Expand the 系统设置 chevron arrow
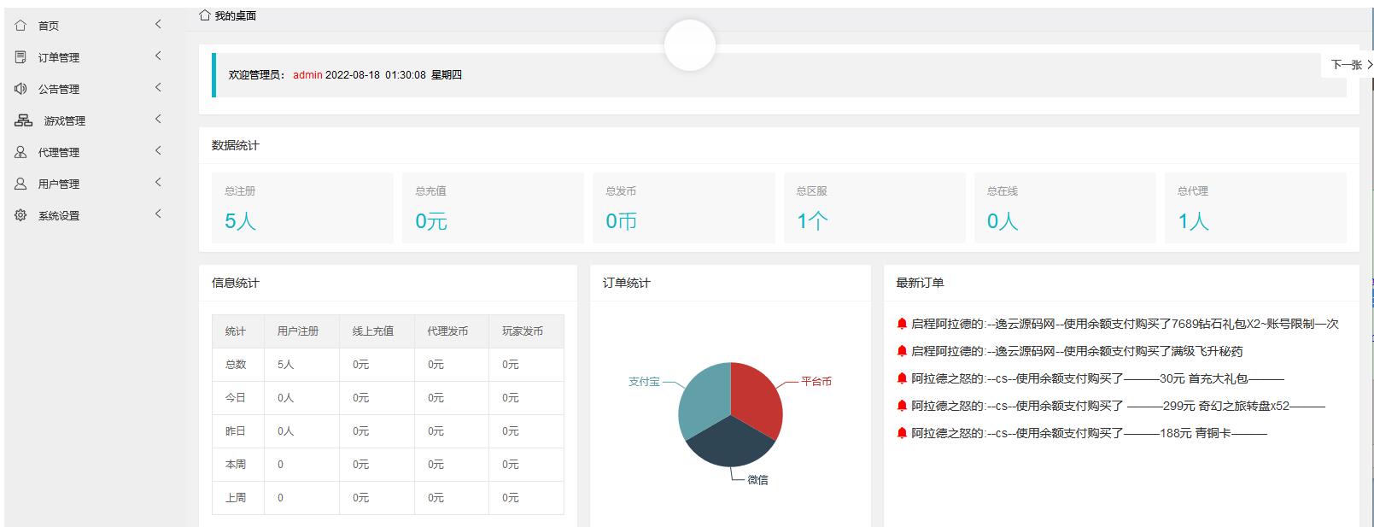The image size is (1374, 527). pyautogui.click(x=158, y=214)
